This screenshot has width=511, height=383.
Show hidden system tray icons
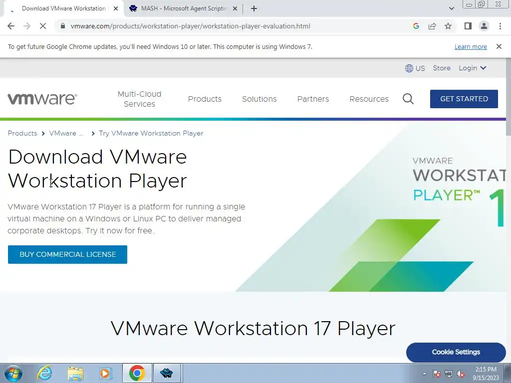[424, 374]
